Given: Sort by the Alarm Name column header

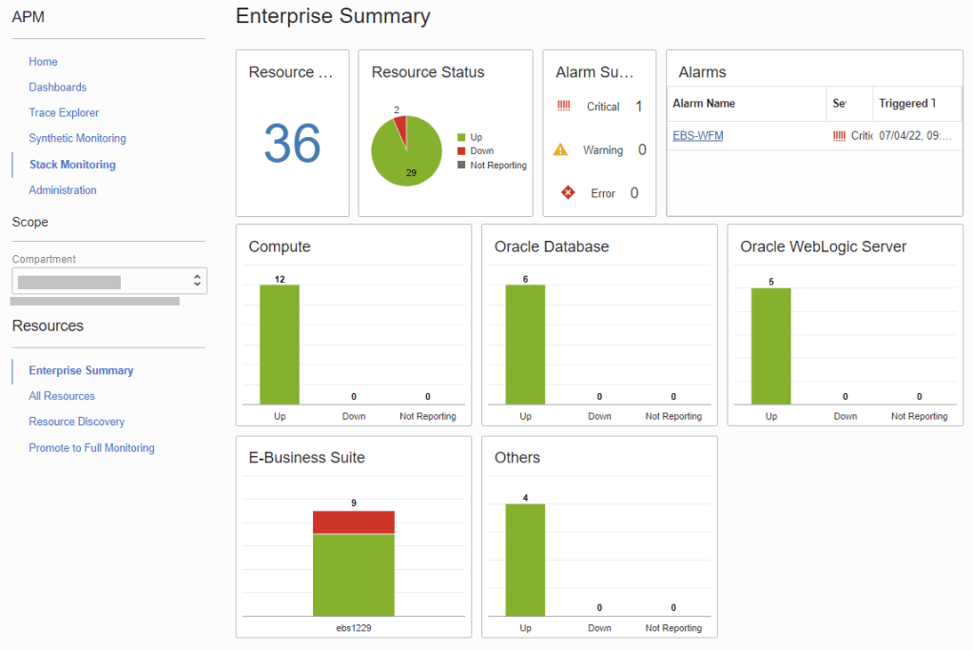Looking at the screenshot, I should pos(704,104).
